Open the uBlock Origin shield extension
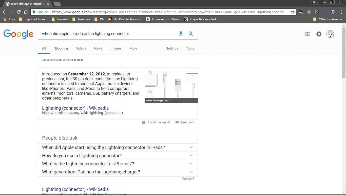Viewport: 346px width, 195px height. click(309, 12)
